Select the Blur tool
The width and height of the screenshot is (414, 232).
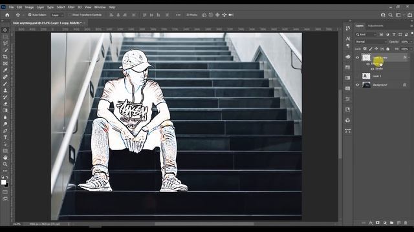[5, 117]
